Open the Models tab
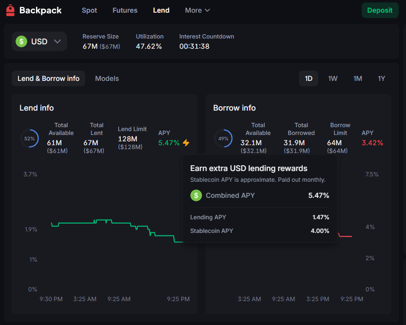This screenshot has width=406, height=325. tap(107, 78)
